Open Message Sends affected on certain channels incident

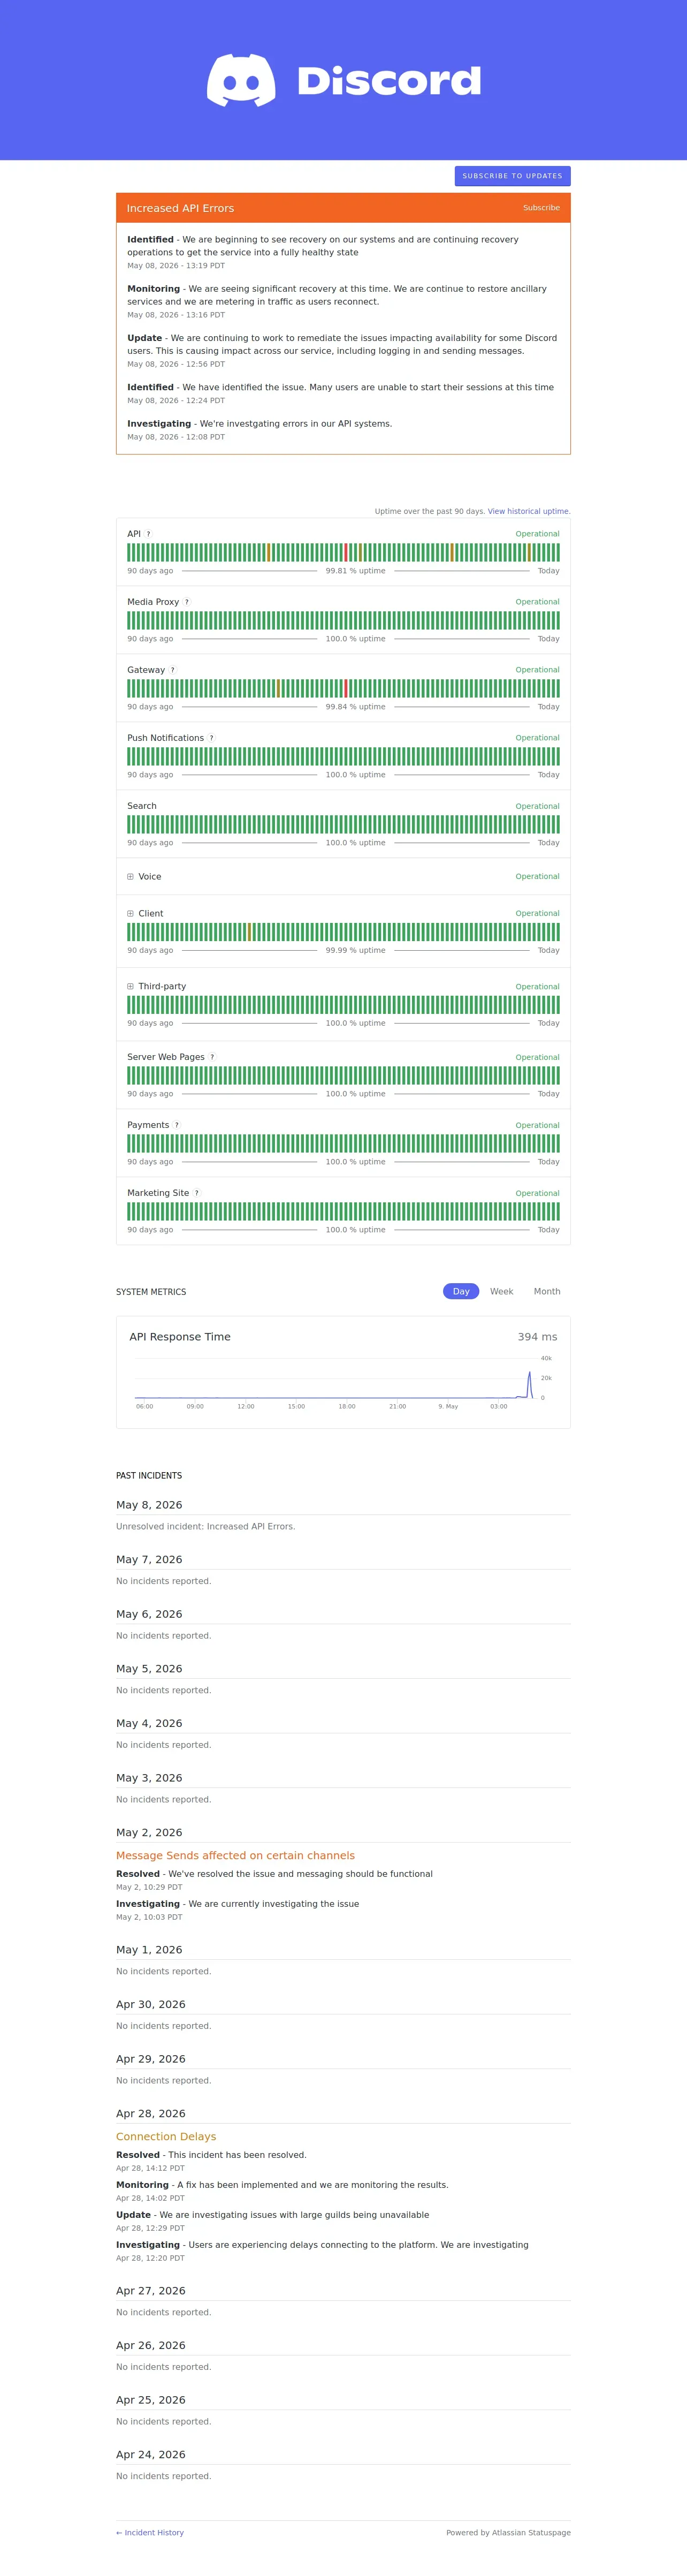(235, 1856)
